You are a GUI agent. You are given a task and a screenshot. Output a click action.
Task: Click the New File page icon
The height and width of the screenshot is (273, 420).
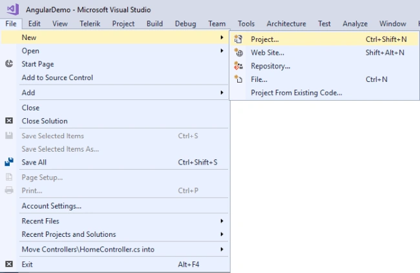click(238, 79)
